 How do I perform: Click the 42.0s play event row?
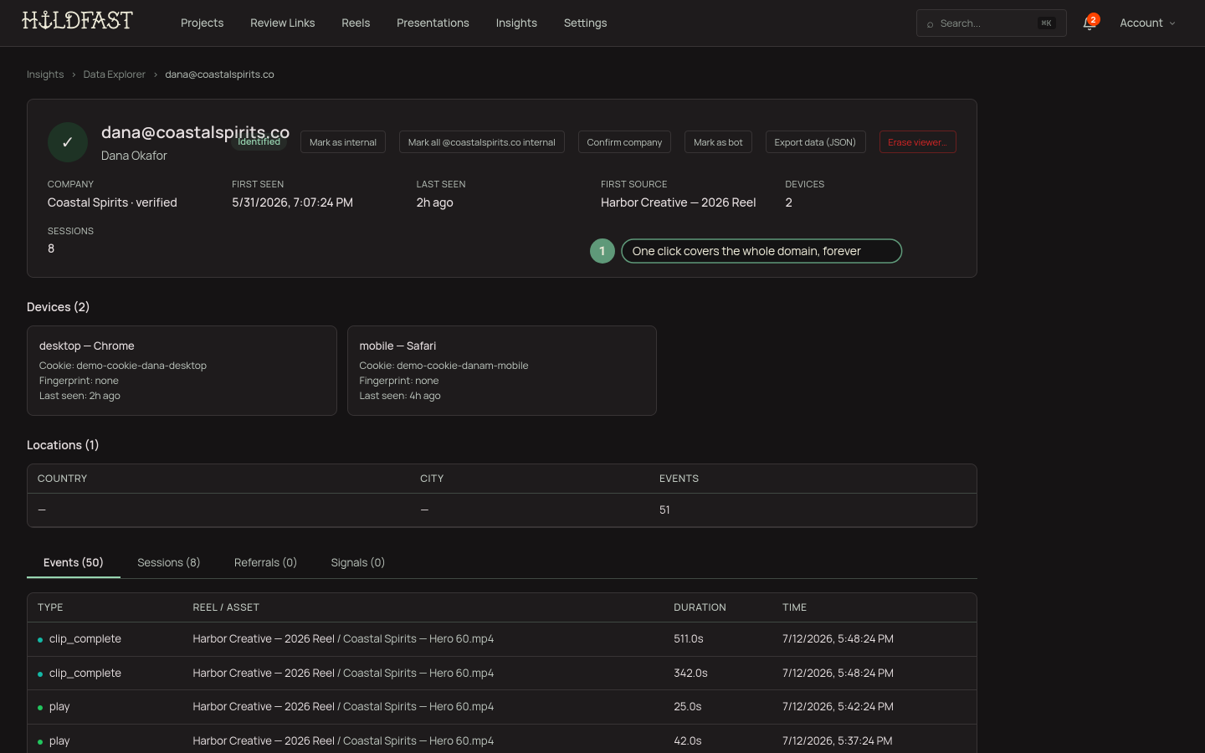(x=502, y=740)
